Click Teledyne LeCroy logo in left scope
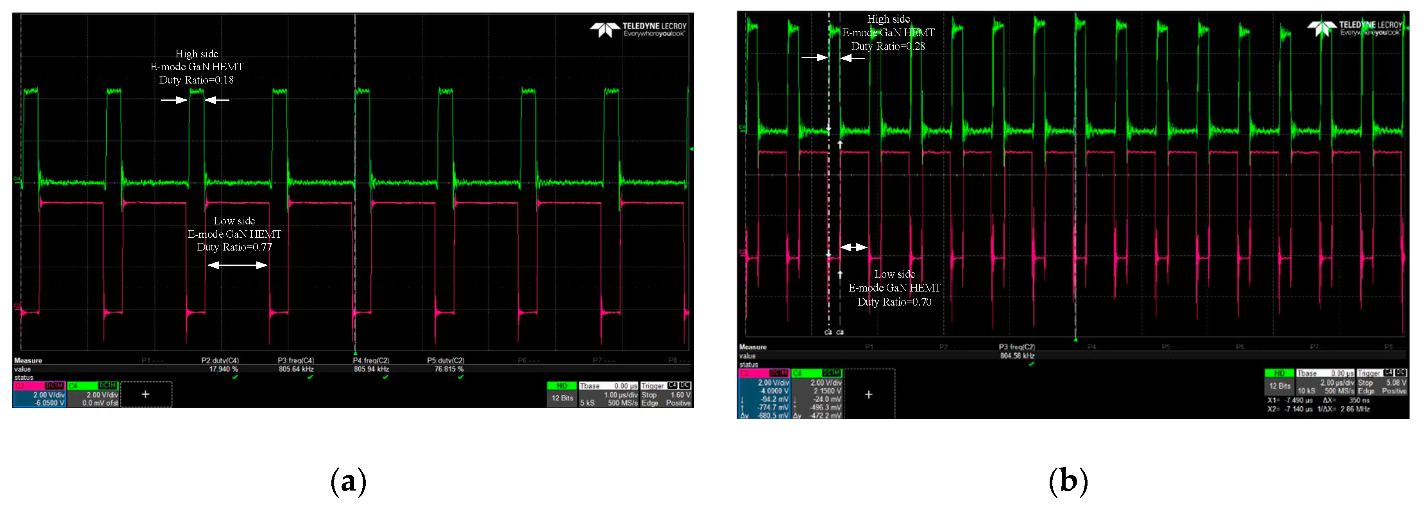Viewport: 1424px width, 512px height. (x=638, y=30)
